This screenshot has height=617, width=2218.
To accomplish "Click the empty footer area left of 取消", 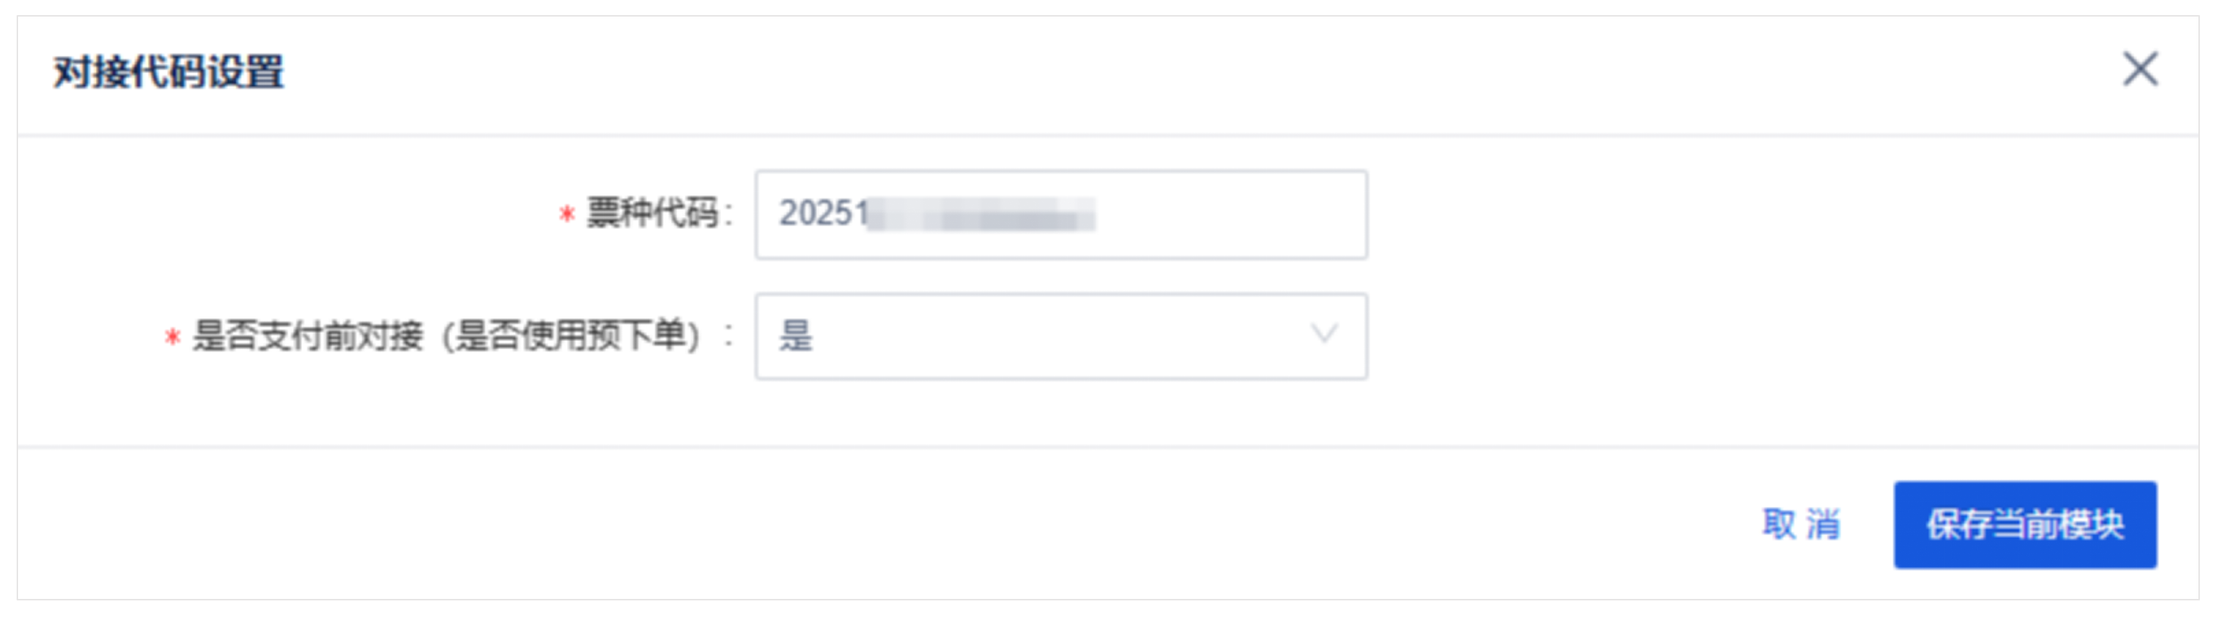I will pos(861,524).
